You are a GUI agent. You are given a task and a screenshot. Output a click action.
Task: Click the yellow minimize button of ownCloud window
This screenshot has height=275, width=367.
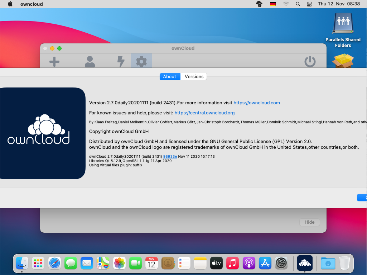tap(52, 48)
